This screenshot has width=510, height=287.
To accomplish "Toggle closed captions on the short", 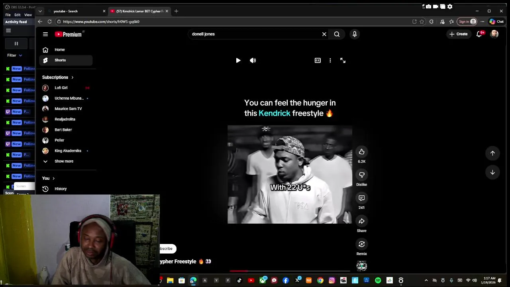I will tap(318, 61).
